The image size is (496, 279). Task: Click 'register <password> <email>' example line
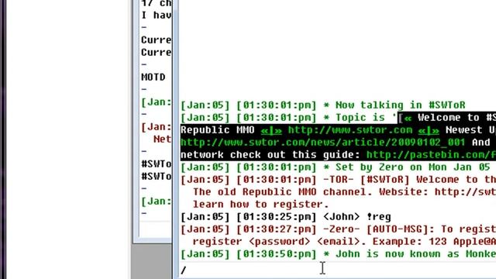(x=344, y=241)
